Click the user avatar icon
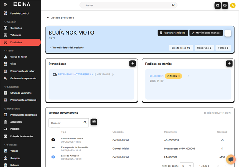The height and width of the screenshot is (167, 239). [233, 6]
